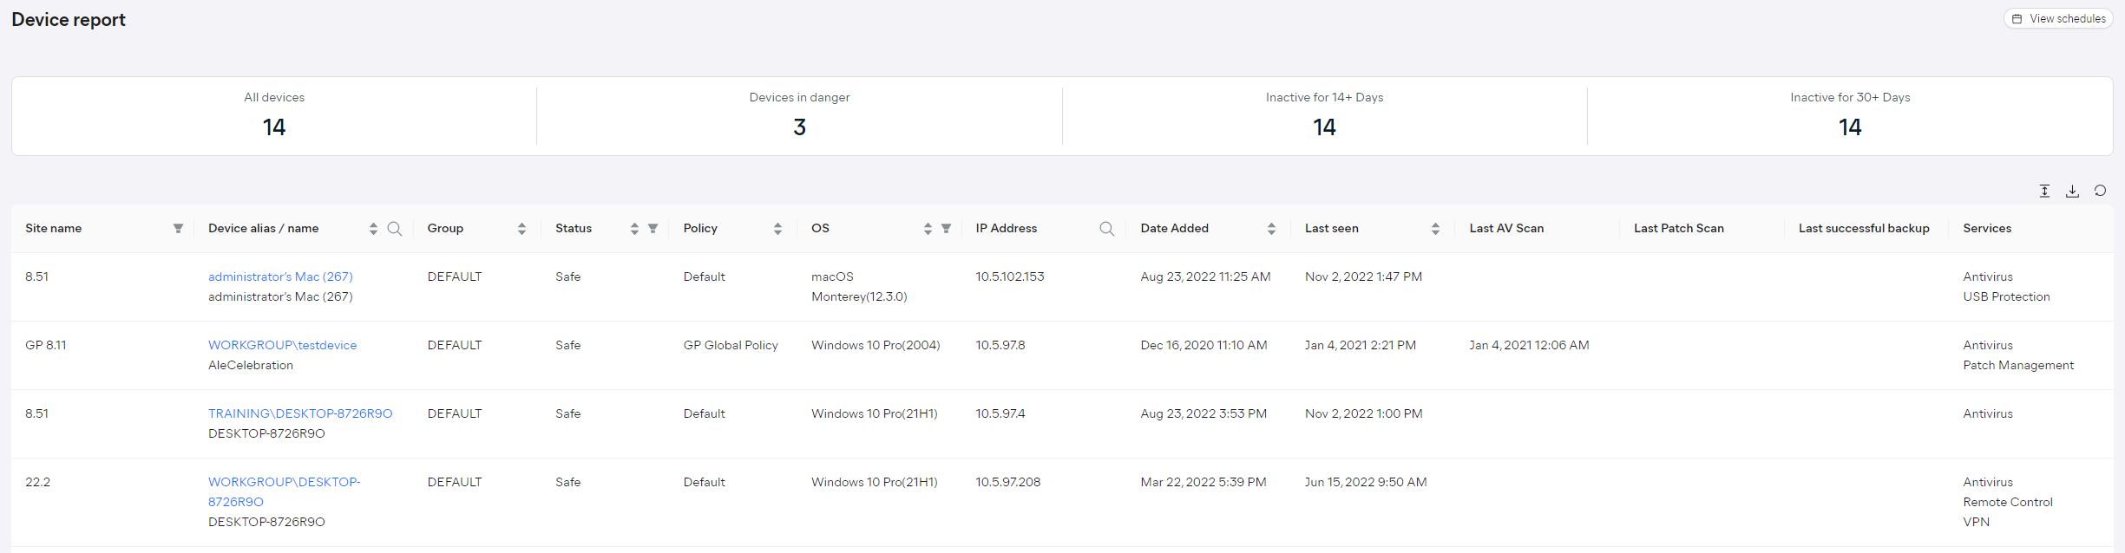2125x553 pixels.
Task: Click last seen Jun 15, 2022 9:50 AM
Action: pyautogui.click(x=1366, y=482)
